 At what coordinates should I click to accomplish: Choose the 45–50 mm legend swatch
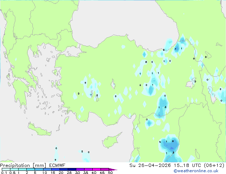[x=105, y=169]
